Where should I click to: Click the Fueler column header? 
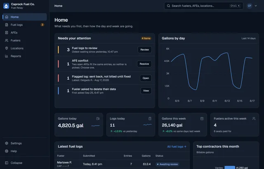pos(61,156)
